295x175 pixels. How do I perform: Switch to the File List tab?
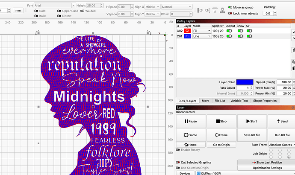point(220,101)
